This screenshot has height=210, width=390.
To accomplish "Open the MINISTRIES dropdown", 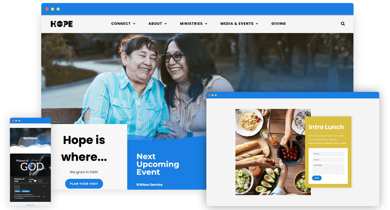I will 194,24.
